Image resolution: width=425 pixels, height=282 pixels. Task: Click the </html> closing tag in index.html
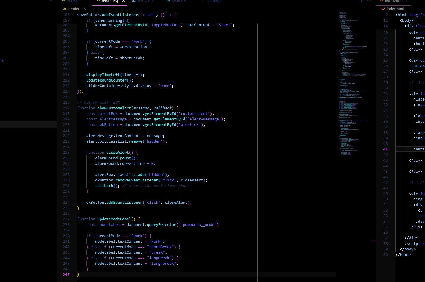pos(403,255)
